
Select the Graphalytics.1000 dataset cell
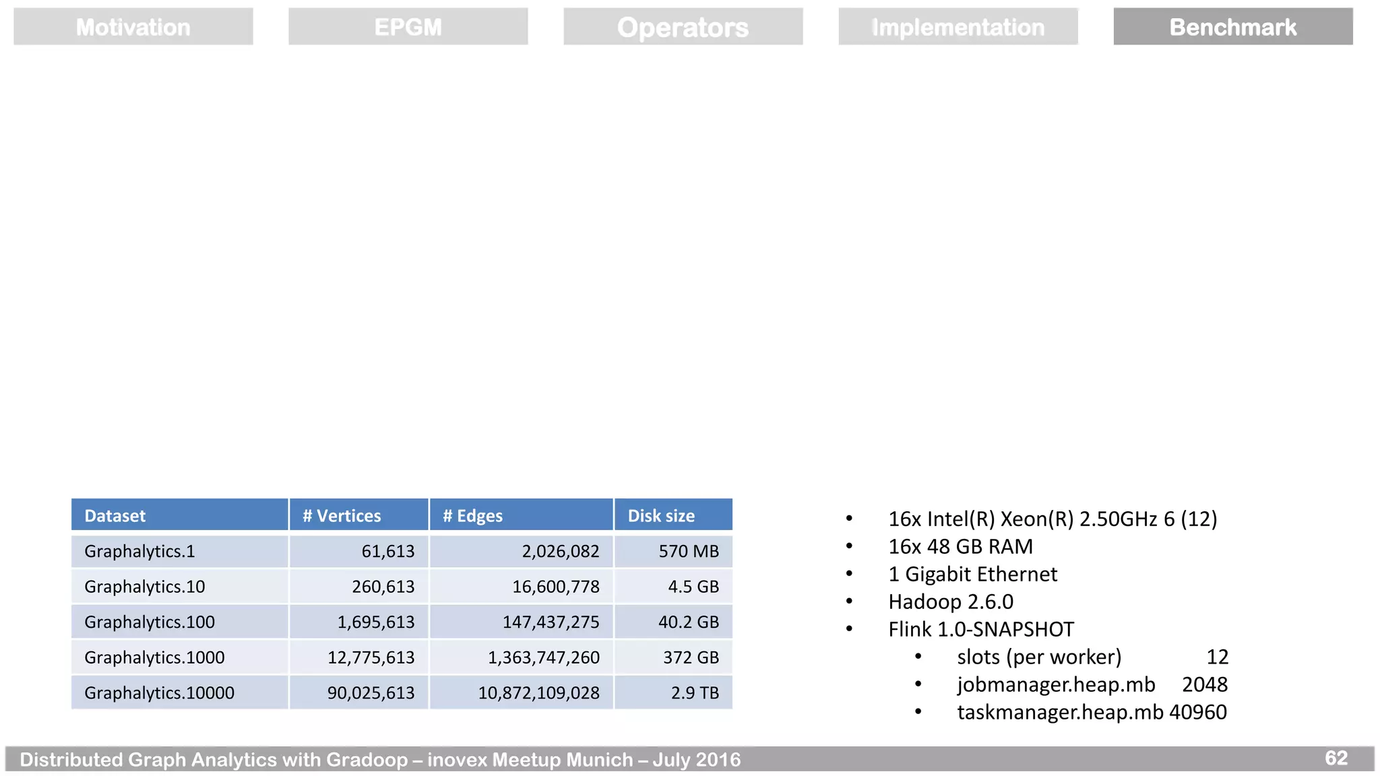(x=180, y=657)
